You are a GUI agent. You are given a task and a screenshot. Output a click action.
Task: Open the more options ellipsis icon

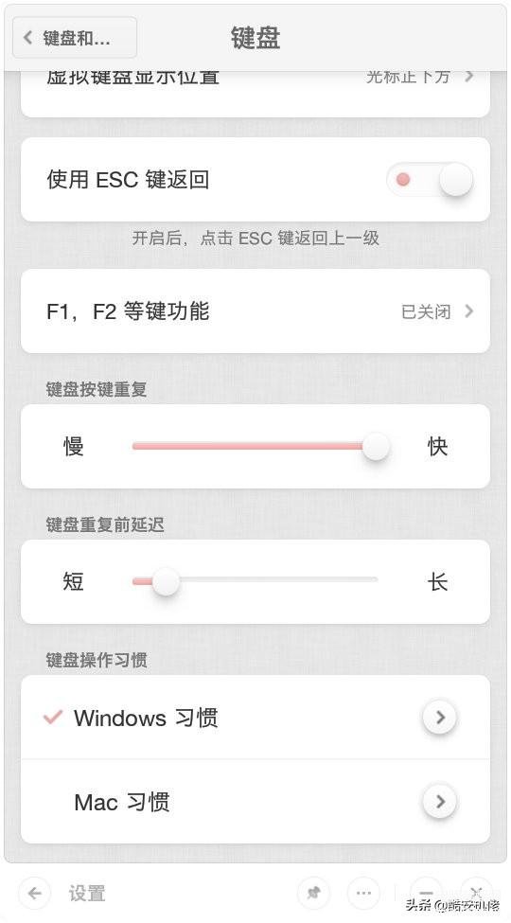pos(363,893)
